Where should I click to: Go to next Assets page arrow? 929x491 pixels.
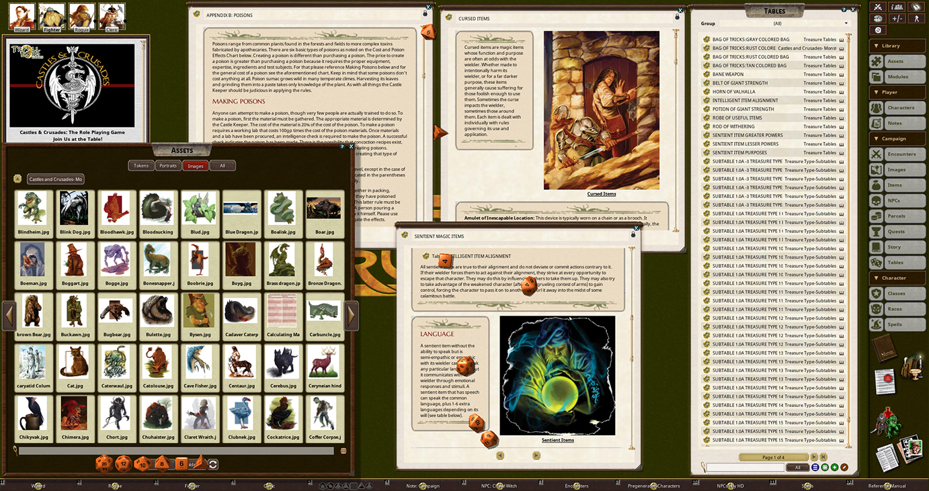click(351, 315)
